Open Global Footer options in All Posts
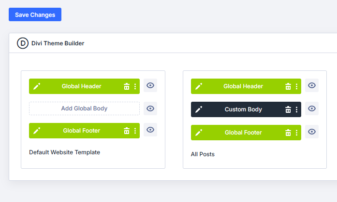The image size is (337, 202). [296, 133]
